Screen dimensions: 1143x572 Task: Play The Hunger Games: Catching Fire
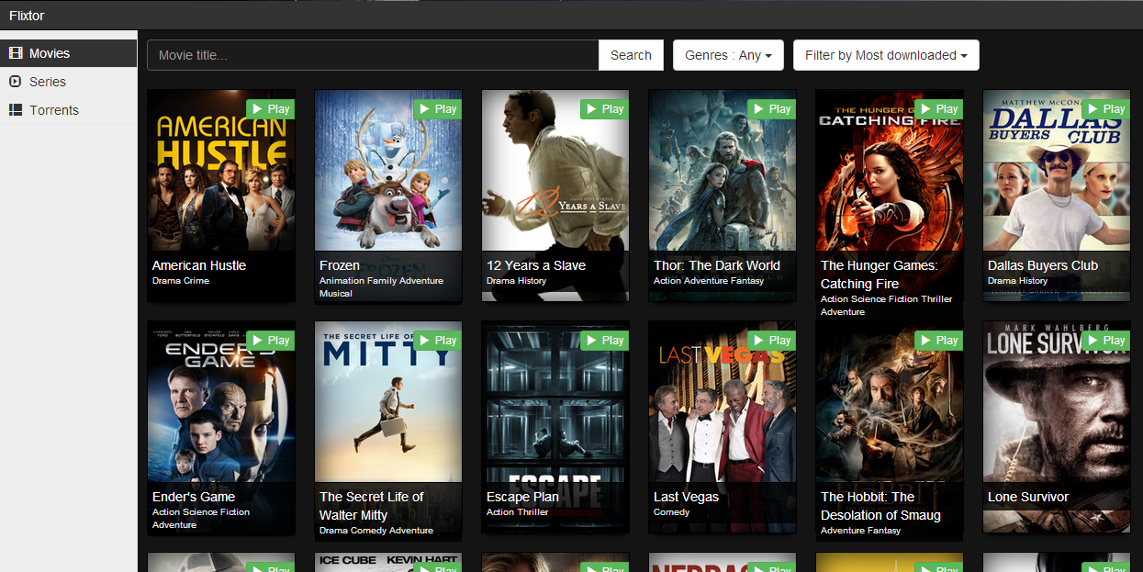938,108
